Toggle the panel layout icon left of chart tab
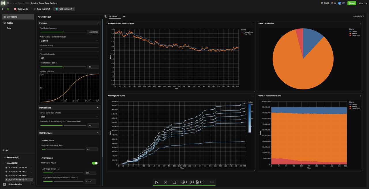Viewport: 369px width, 189px height. point(106,16)
